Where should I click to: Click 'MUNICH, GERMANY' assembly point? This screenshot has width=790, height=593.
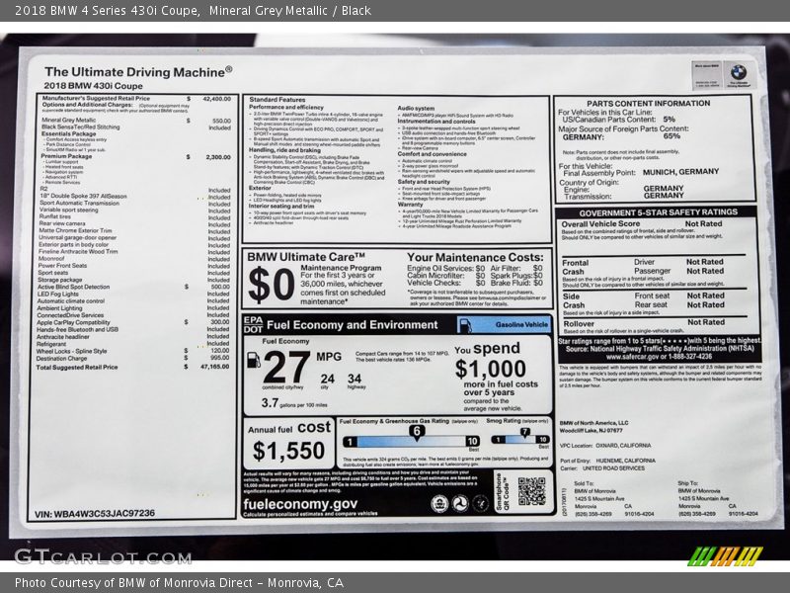(x=680, y=172)
